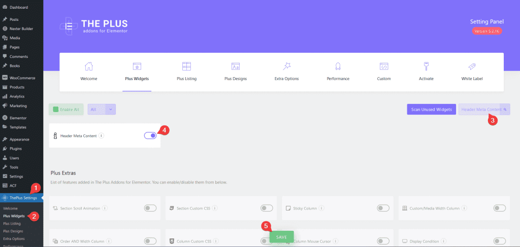Click the Extra Options magic wand icon

[286, 66]
